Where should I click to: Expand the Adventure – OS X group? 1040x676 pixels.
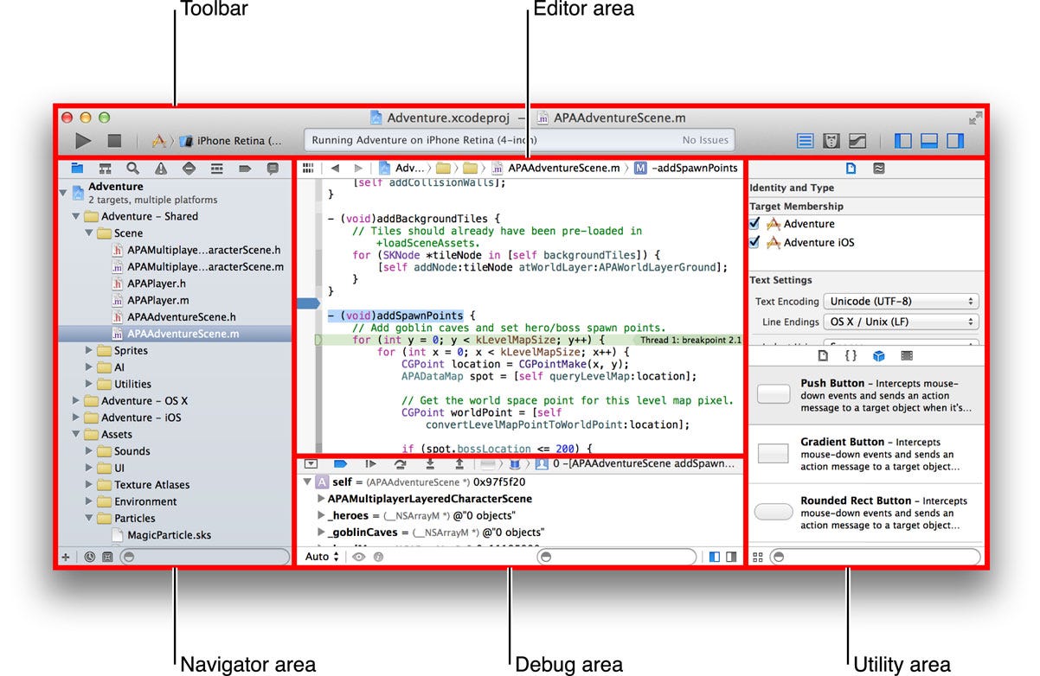point(75,401)
